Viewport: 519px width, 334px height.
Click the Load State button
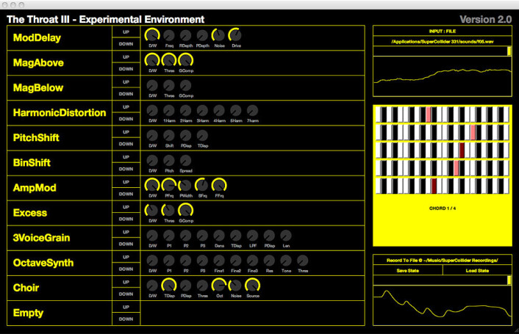click(477, 271)
